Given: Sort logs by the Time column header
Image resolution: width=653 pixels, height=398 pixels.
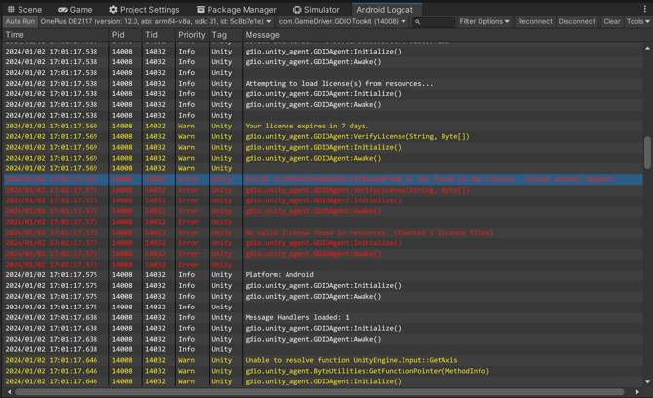Looking at the screenshot, I should (x=16, y=35).
